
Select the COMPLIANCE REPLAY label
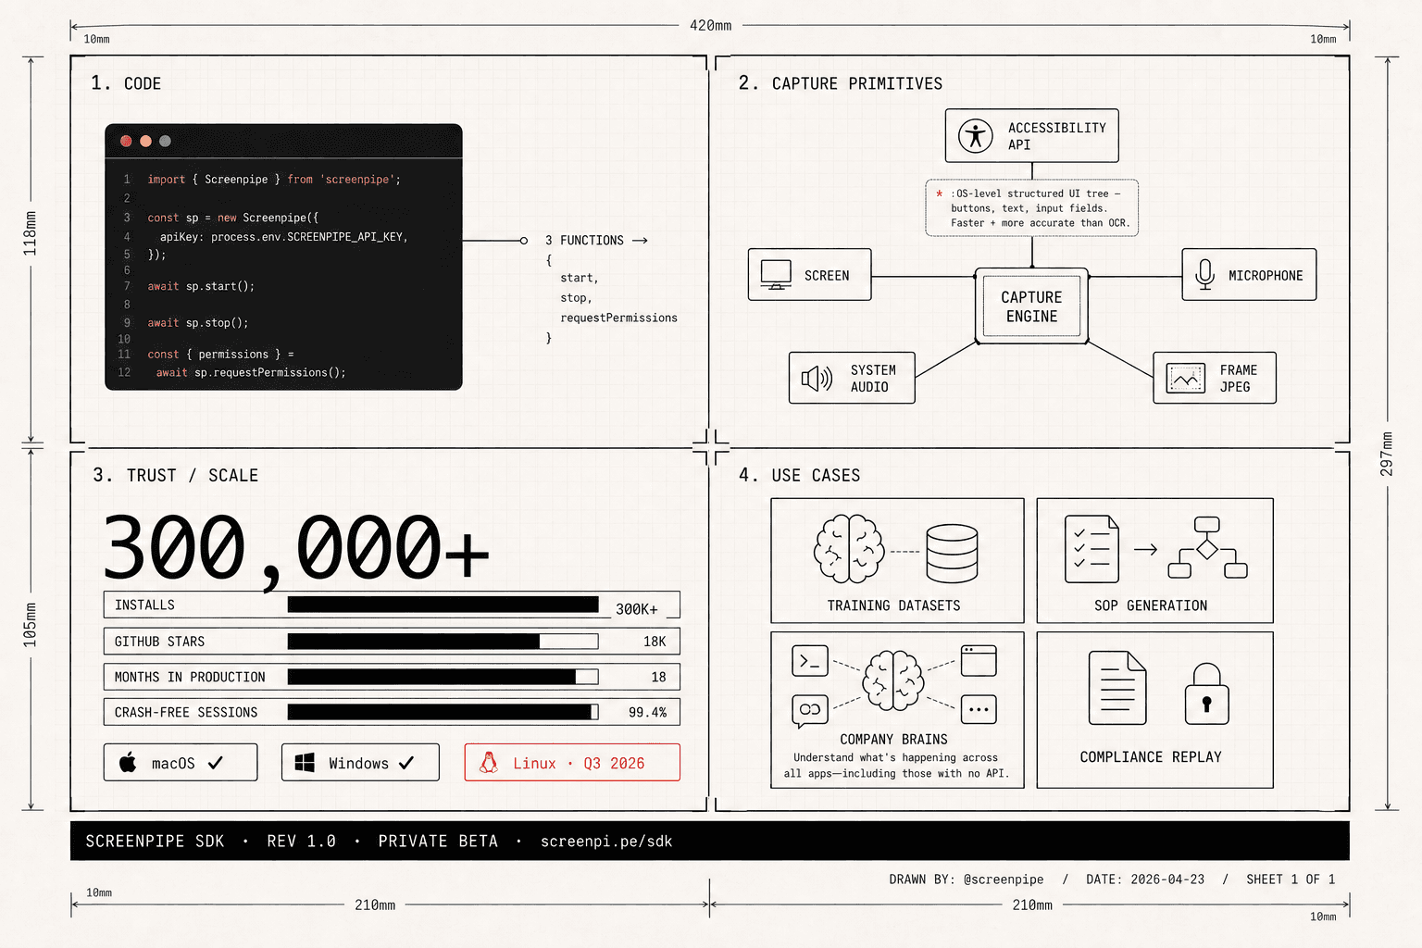click(x=1151, y=756)
